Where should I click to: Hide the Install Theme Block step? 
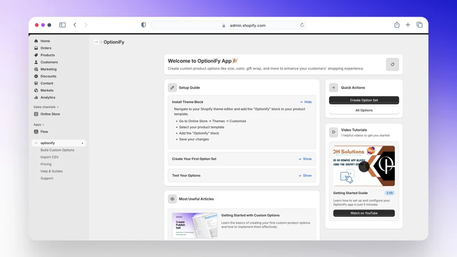pyautogui.click(x=306, y=102)
